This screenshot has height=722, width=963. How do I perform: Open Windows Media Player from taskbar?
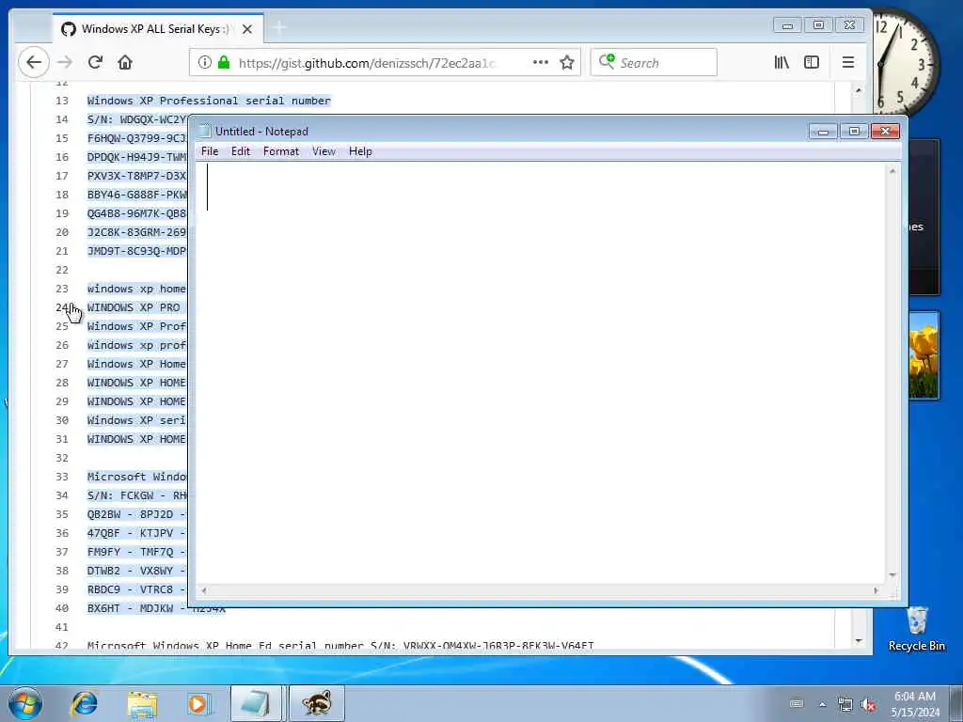(x=197, y=703)
